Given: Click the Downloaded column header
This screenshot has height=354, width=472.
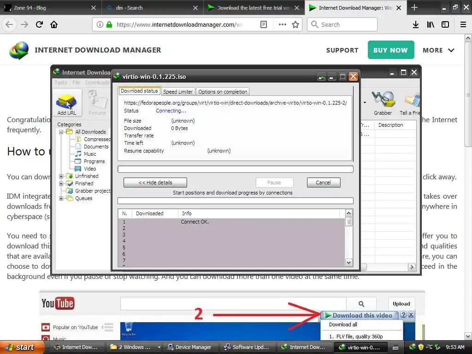Looking at the screenshot, I should 155,213.
